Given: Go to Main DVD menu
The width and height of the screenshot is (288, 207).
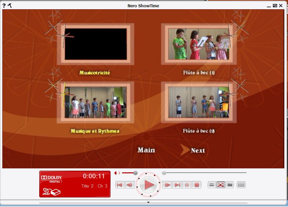Looking at the screenshot, I should [146, 150].
